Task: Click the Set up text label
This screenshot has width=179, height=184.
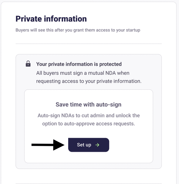Action: click(84, 145)
